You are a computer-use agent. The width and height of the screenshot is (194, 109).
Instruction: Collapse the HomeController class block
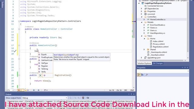19,29
